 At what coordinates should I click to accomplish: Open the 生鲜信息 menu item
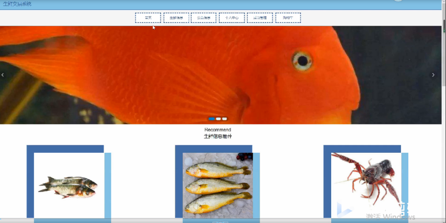[x=176, y=18]
